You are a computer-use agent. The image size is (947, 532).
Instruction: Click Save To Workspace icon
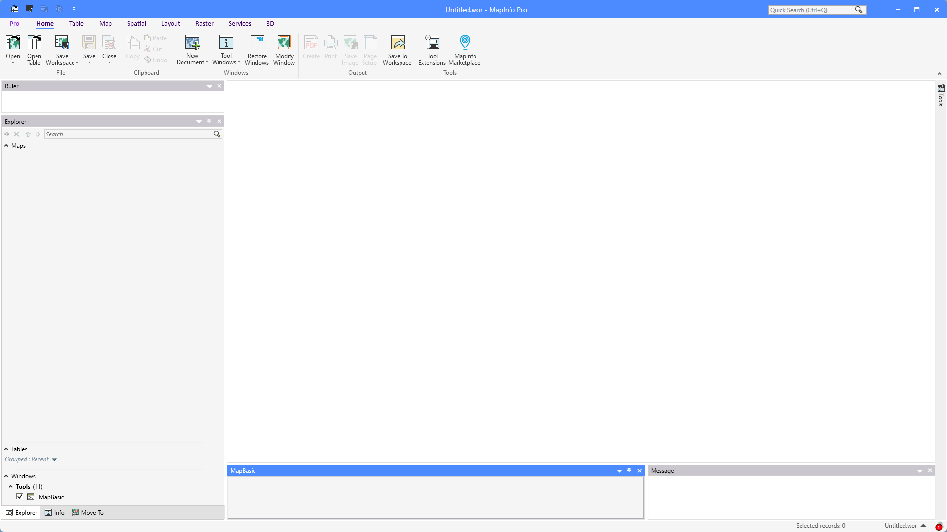click(398, 43)
